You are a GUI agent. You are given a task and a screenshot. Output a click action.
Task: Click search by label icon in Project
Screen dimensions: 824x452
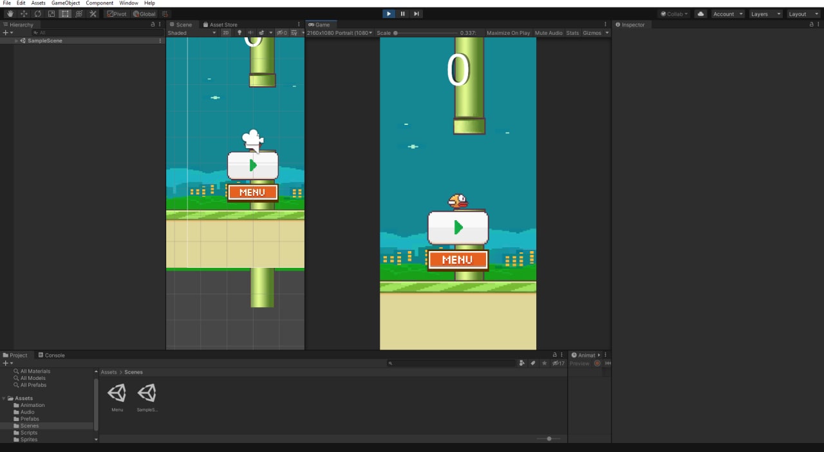pyautogui.click(x=533, y=363)
